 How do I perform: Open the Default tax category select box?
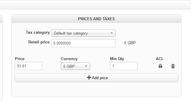83,33
